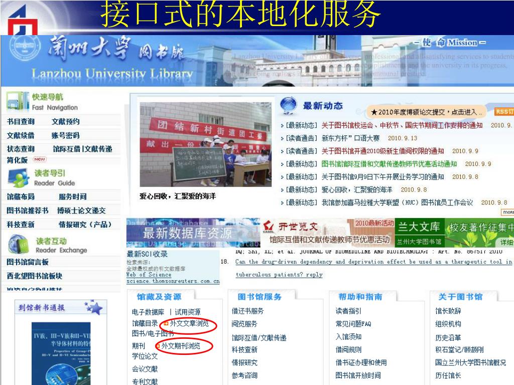Open 馆藏布局 page

(21, 197)
